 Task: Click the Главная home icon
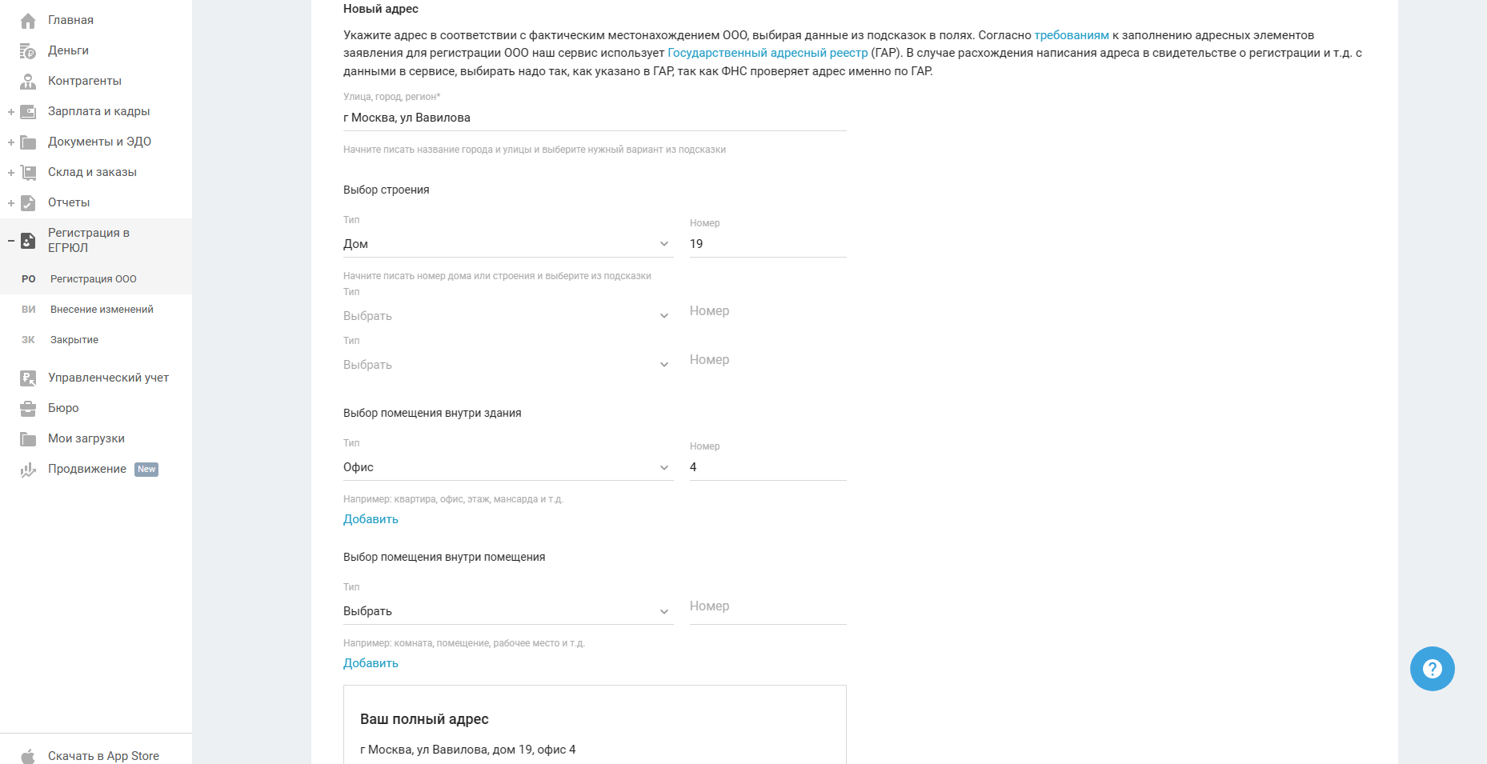click(28, 21)
